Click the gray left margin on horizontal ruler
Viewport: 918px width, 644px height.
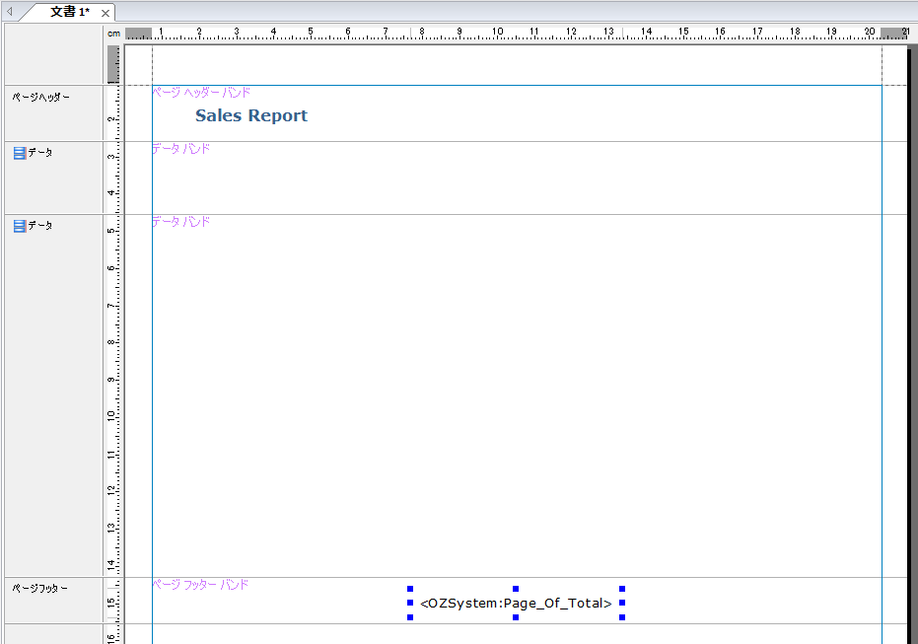pos(139,33)
